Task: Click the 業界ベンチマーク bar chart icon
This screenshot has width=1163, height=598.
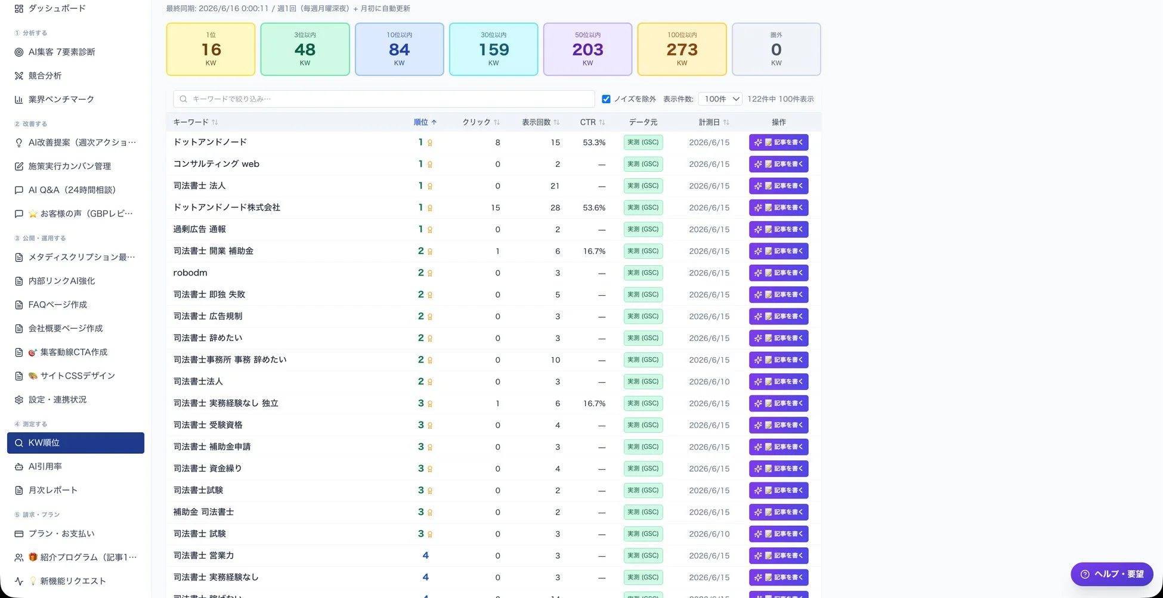Action: coord(19,100)
